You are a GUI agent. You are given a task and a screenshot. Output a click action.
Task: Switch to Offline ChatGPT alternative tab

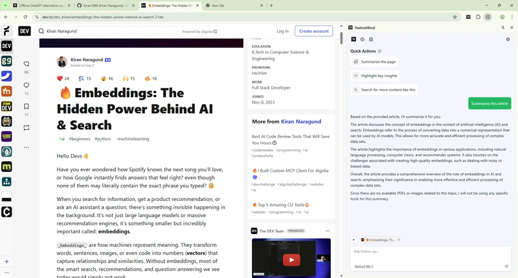click(41, 5)
